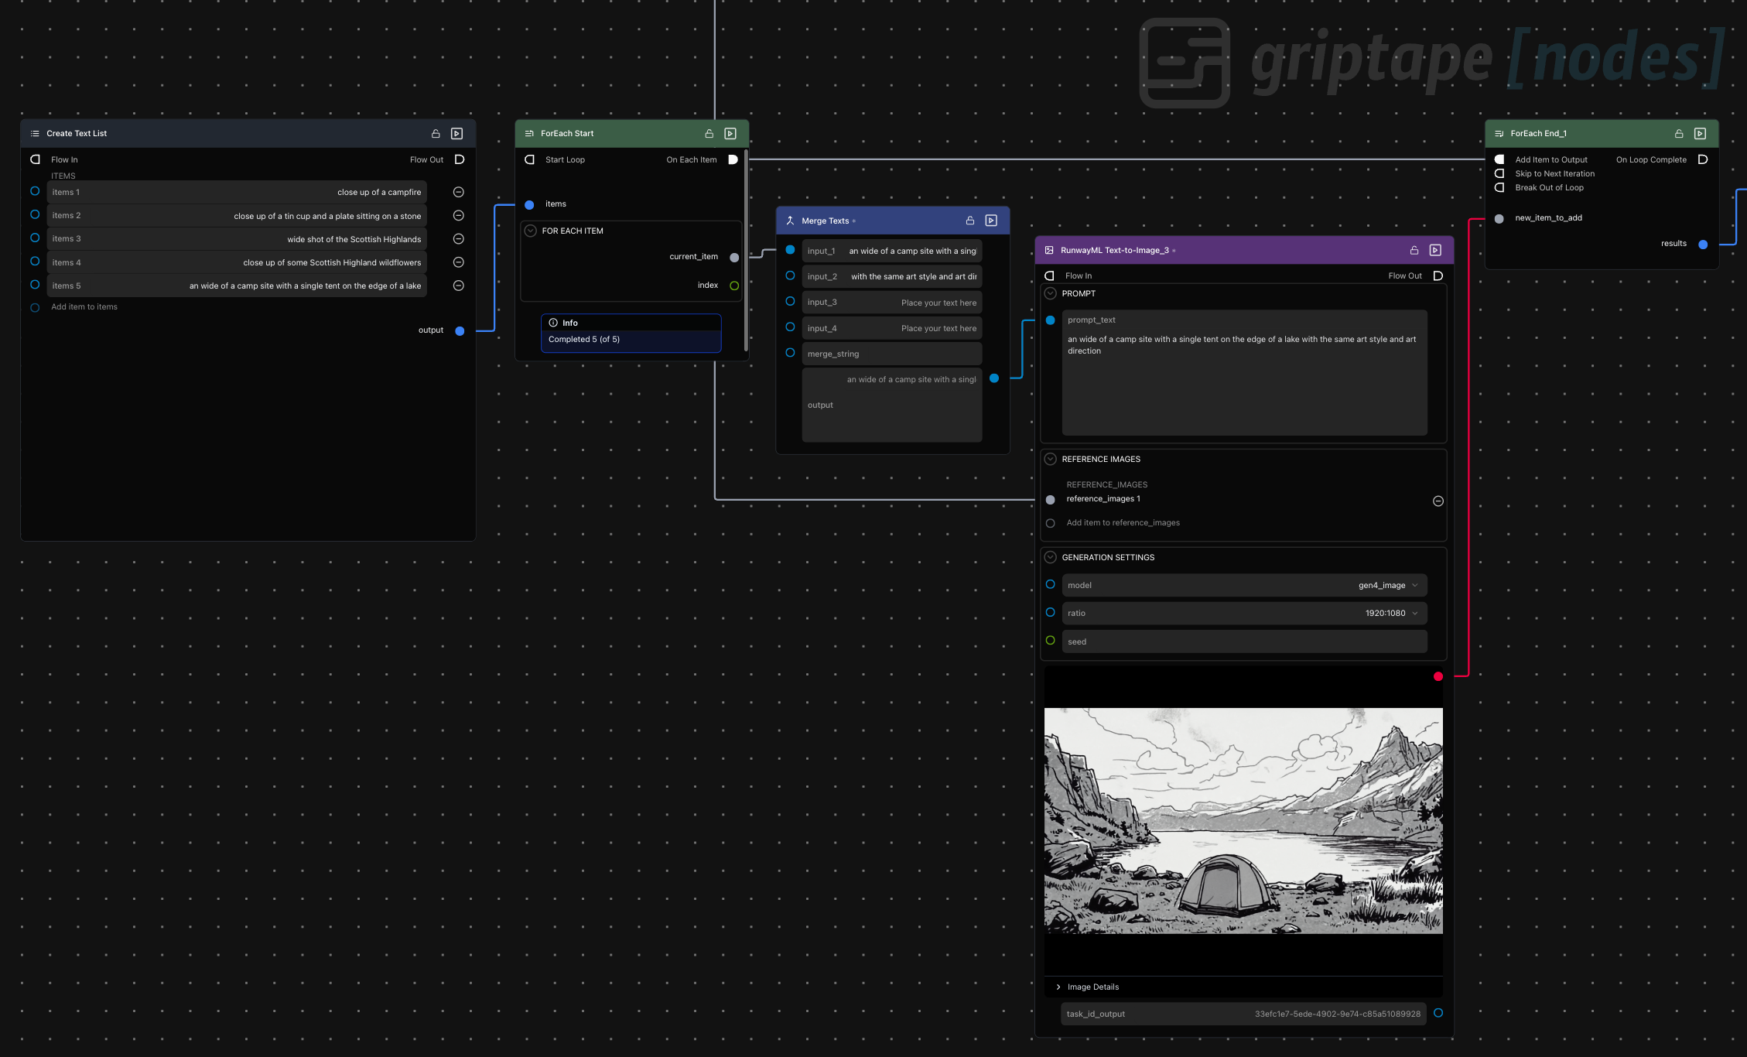
Task: Click the merge_string field
Action: coord(891,354)
